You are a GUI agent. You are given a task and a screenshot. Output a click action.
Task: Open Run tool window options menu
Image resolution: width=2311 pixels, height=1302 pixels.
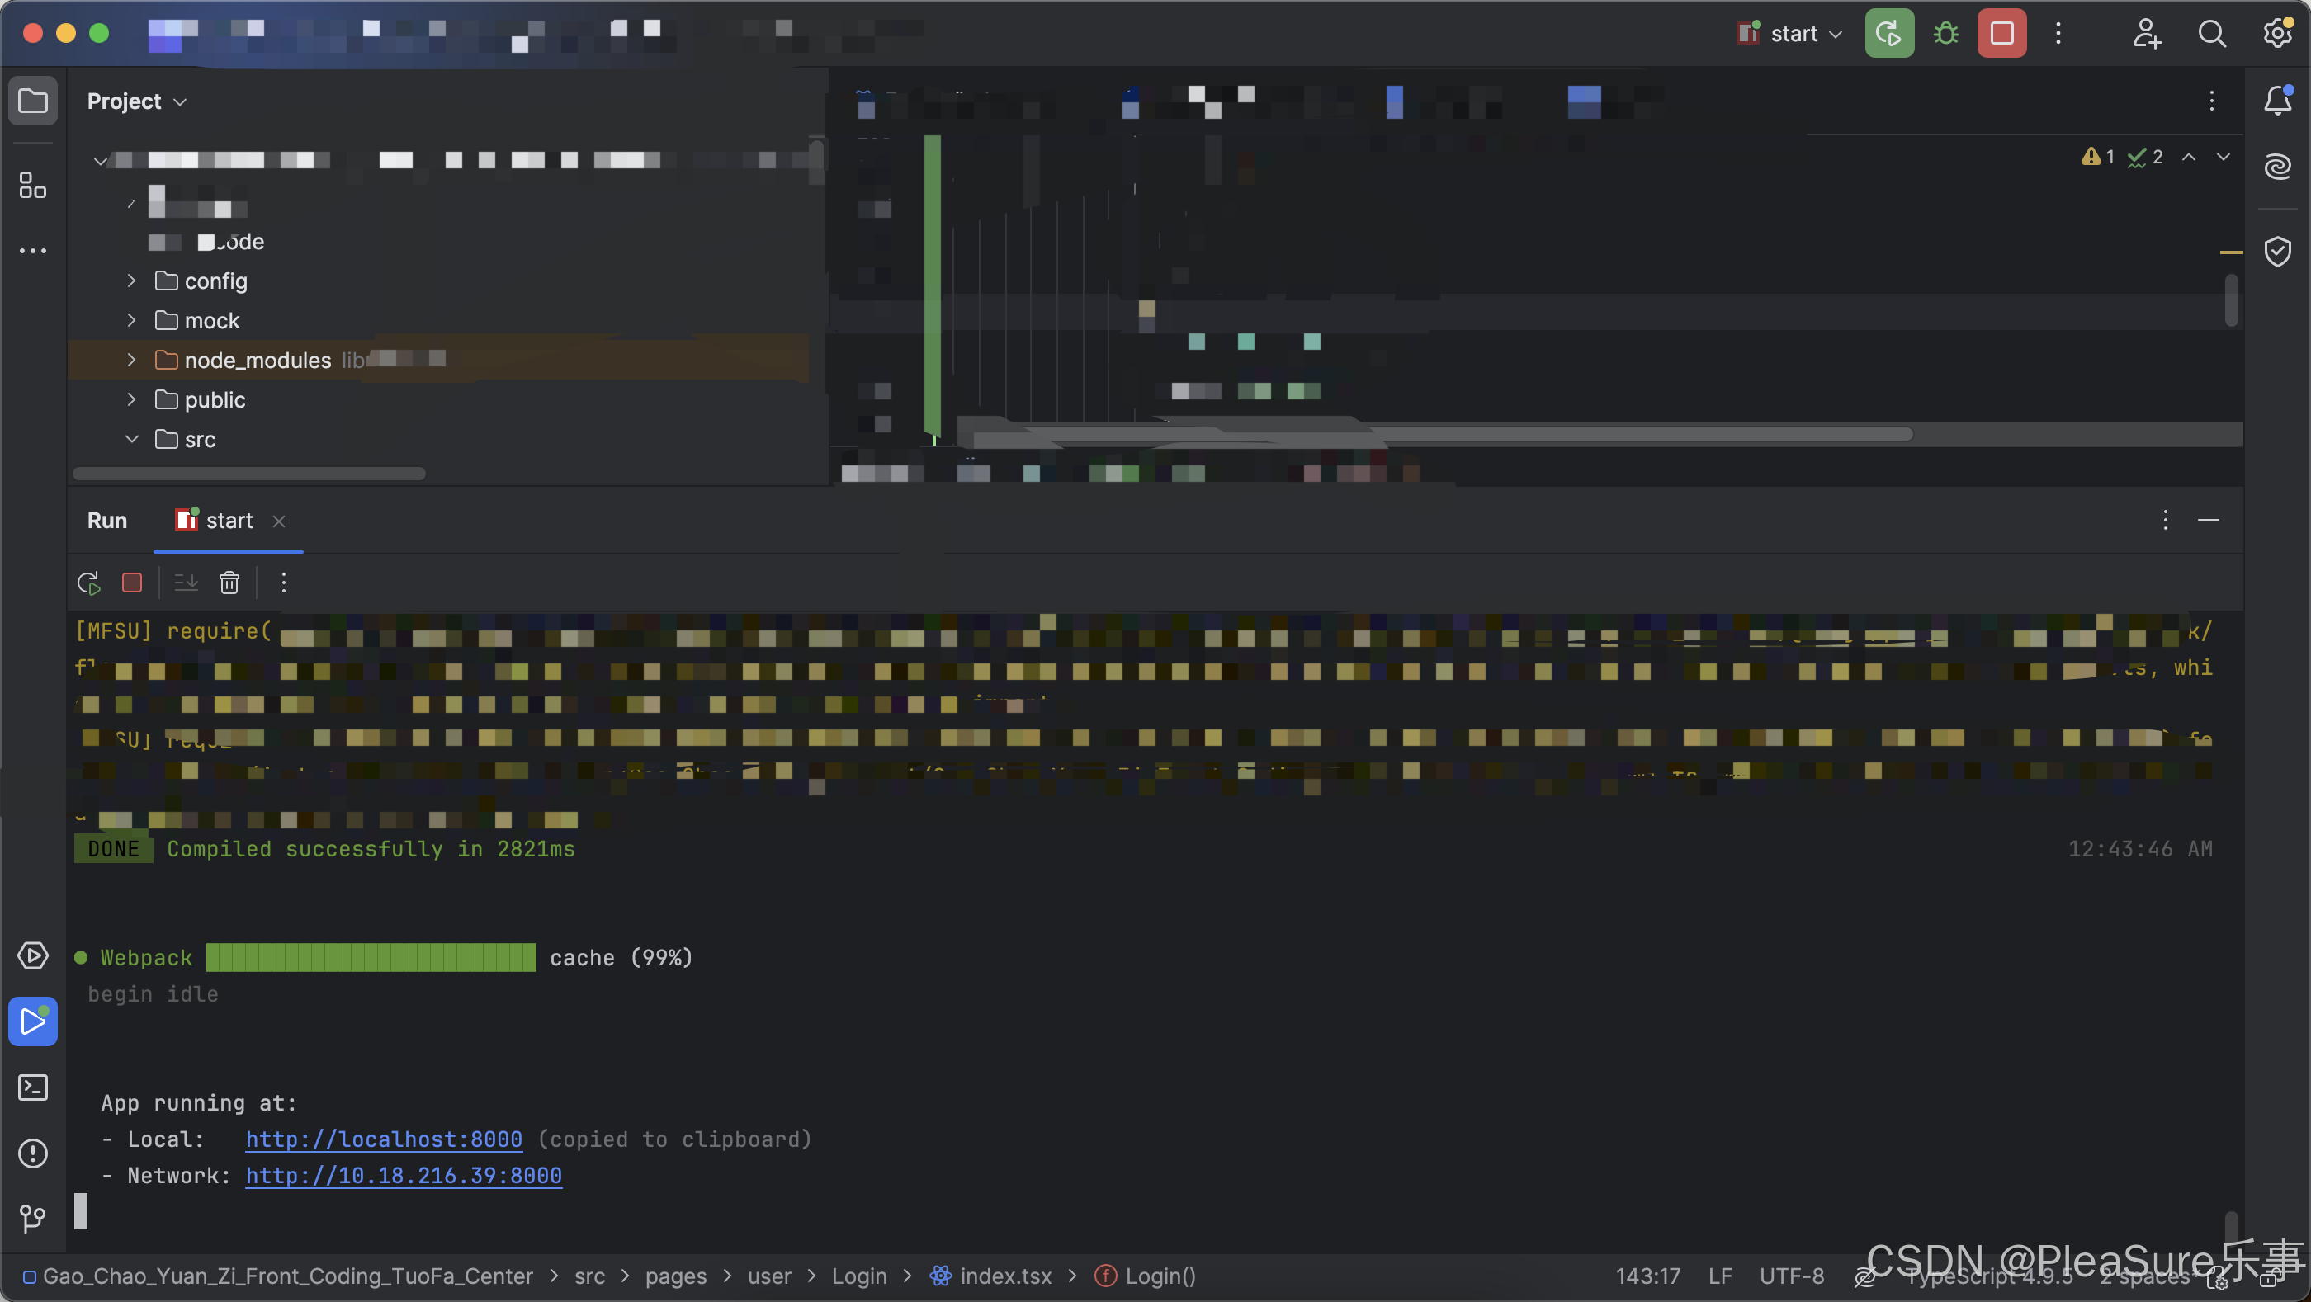[x=2166, y=520]
